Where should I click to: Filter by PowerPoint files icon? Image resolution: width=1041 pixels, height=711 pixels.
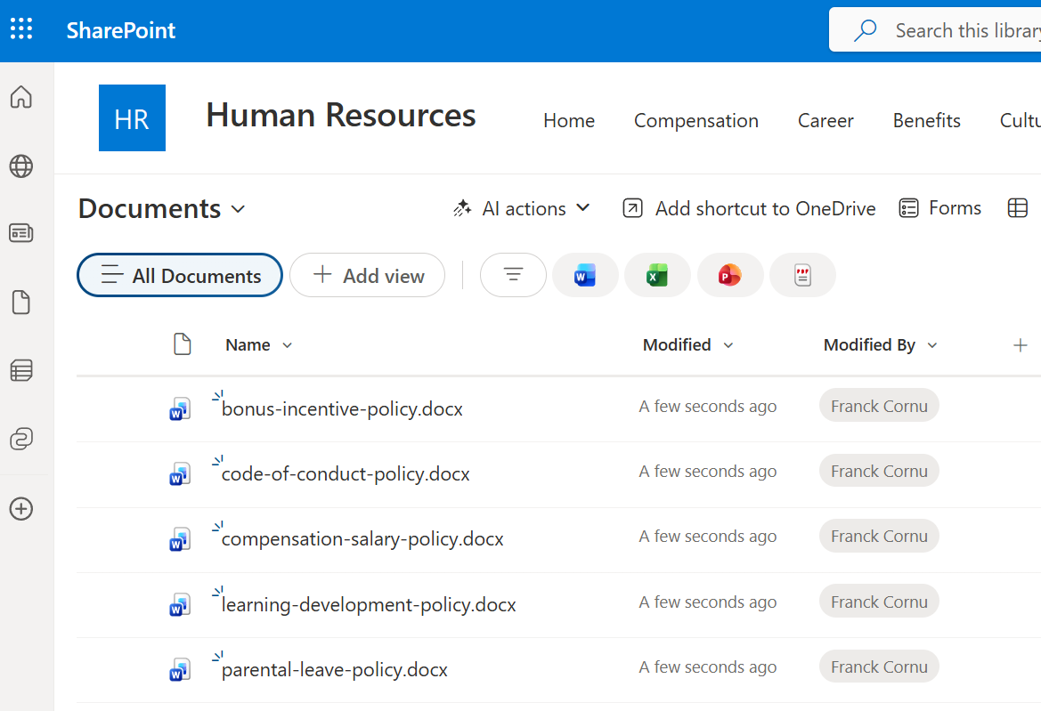tap(730, 276)
